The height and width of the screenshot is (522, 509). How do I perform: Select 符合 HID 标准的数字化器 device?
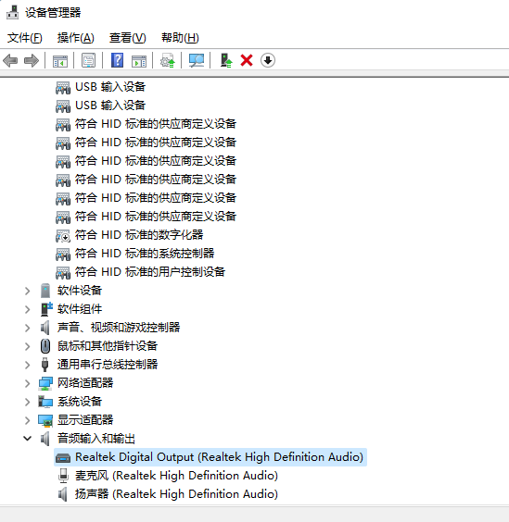click(x=139, y=235)
